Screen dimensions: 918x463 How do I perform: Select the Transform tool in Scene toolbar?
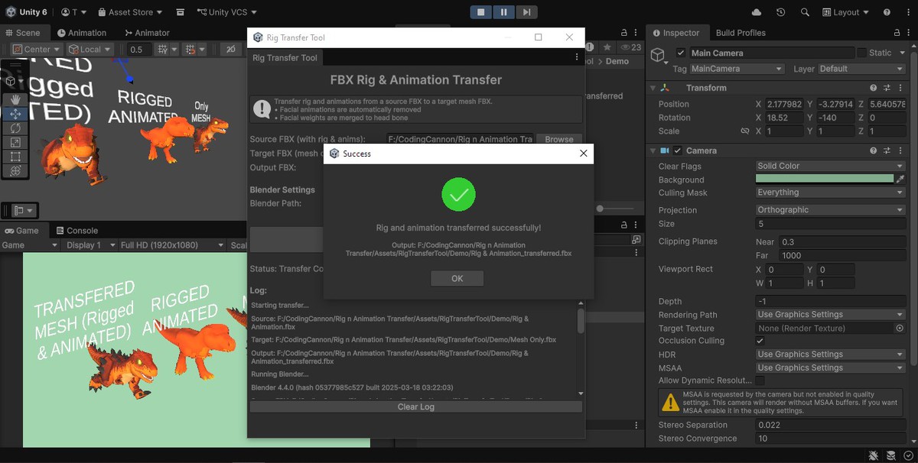(15, 170)
